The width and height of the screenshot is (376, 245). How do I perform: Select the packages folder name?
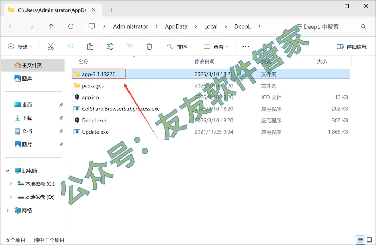[93, 86]
